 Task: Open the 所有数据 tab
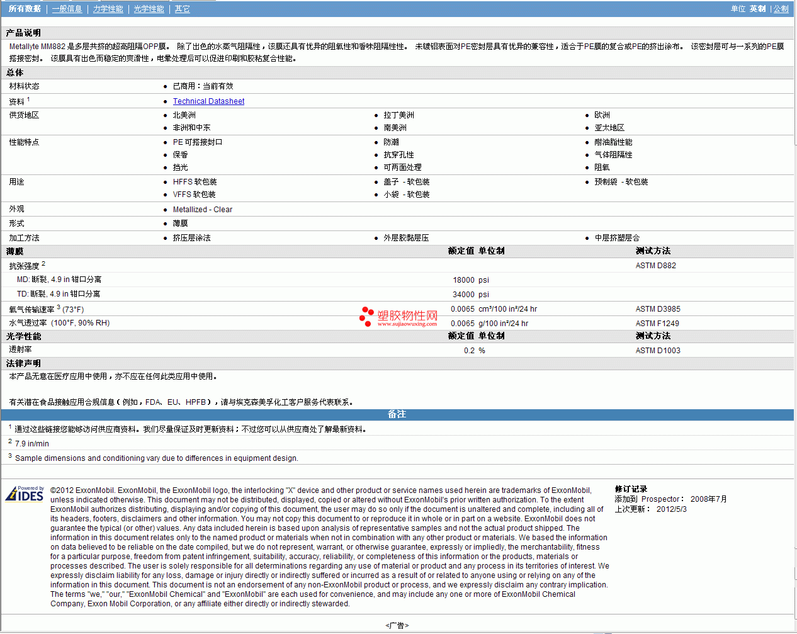click(25, 9)
